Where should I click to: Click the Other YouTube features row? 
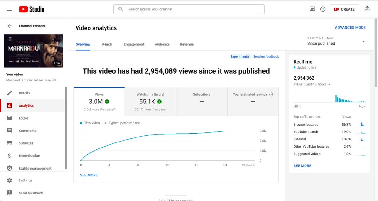329,146
